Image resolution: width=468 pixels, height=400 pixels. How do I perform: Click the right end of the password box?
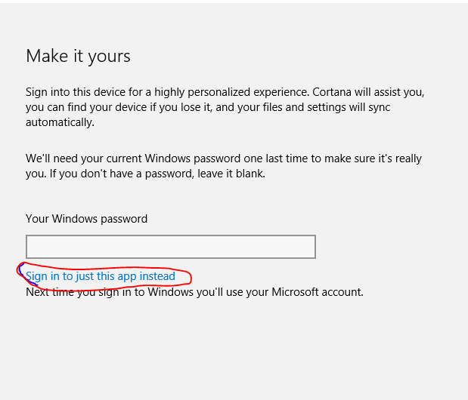tap(308, 247)
